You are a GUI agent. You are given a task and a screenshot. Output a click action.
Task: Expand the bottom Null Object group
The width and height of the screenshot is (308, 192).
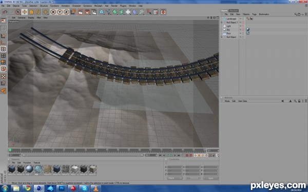pyautogui.click(x=222, y=37)
